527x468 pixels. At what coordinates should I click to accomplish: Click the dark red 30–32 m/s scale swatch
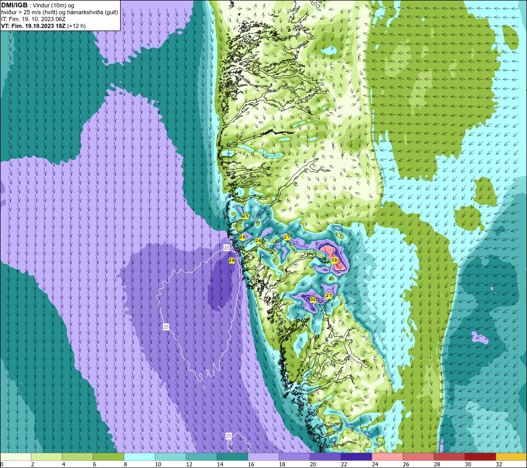pos(480,457)
